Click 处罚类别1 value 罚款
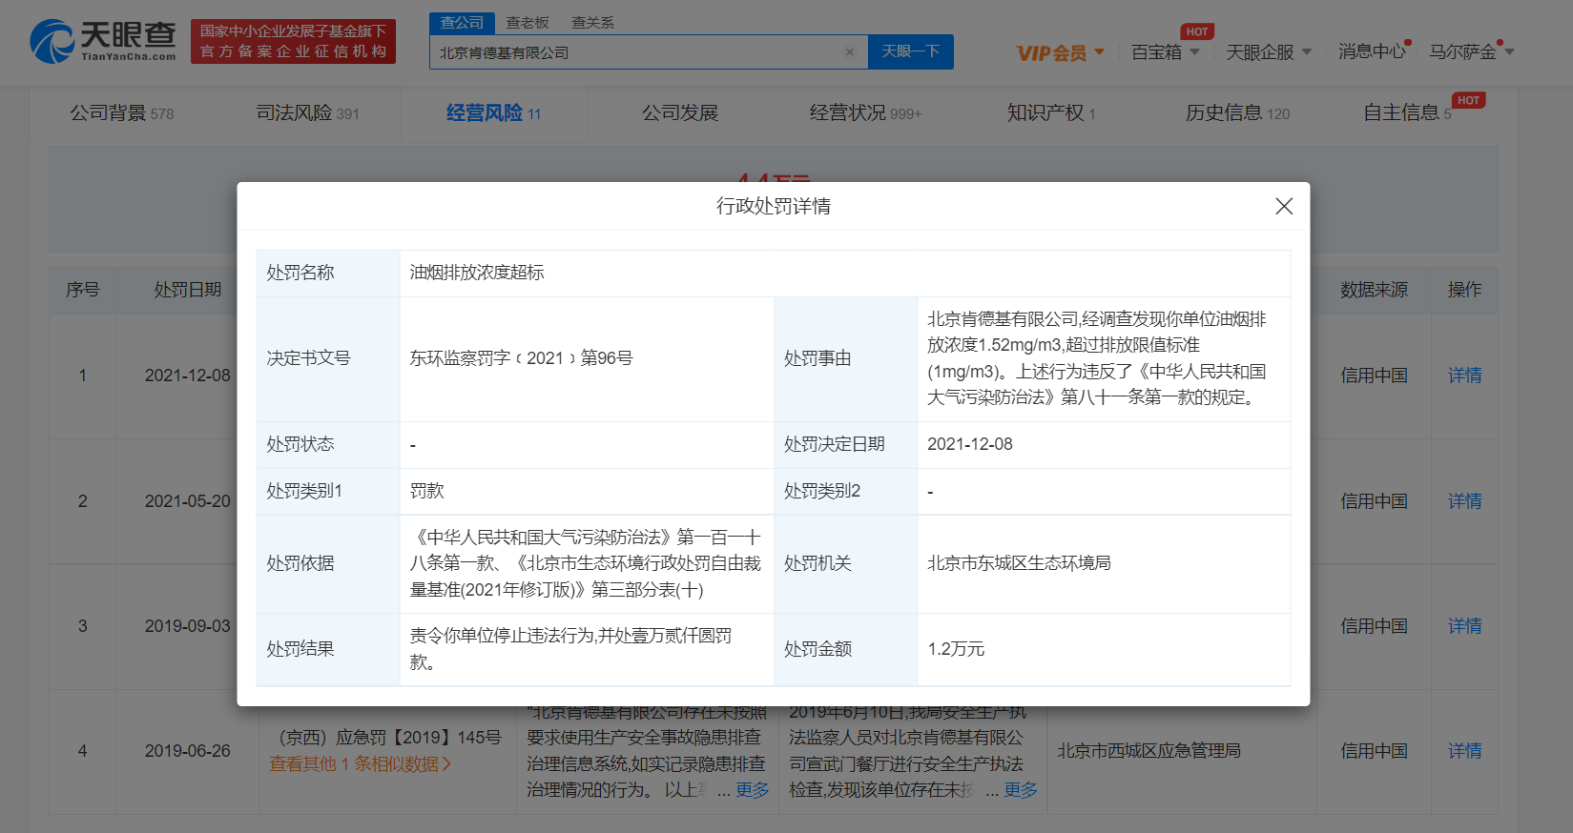1573x833 pixels. [426, 491]
